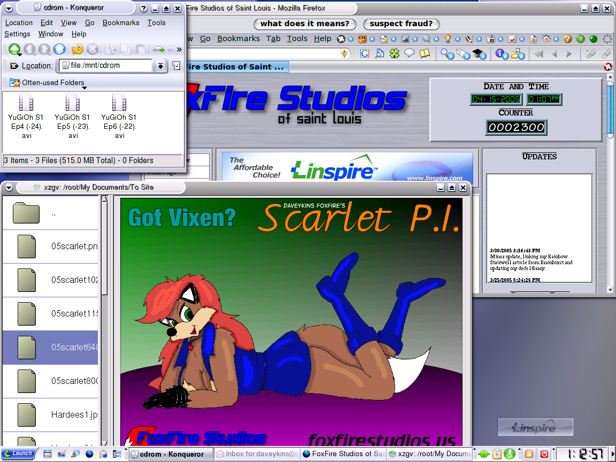Open the Konqueror location history dropdown
The image size is (616, 462).
coord(160,66)
